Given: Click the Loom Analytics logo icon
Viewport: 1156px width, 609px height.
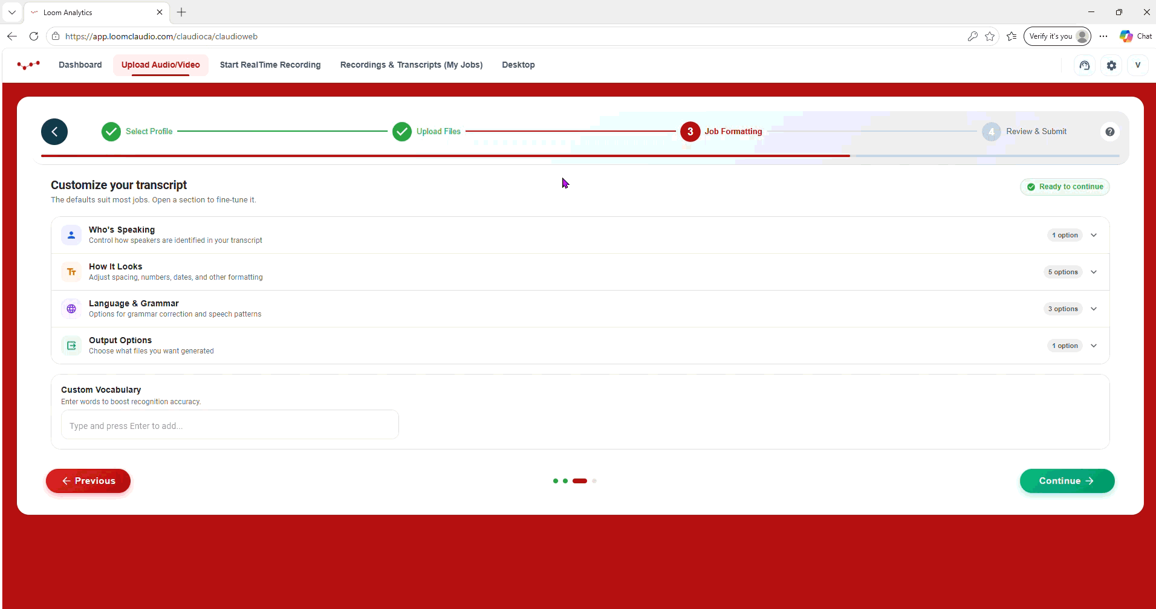Looking at the screenshot, I should point(28,65).
